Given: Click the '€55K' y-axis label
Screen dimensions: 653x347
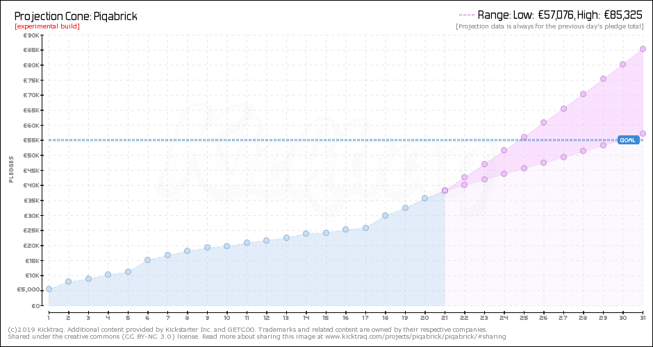Looking at the screenshot, I should (x=32, y=141).
